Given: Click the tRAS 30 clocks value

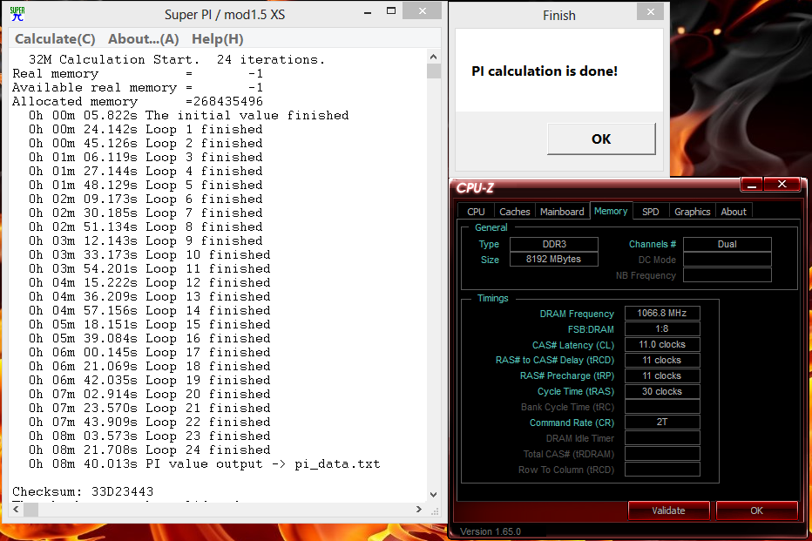Looking at the screenshot, I should [662, 391].
